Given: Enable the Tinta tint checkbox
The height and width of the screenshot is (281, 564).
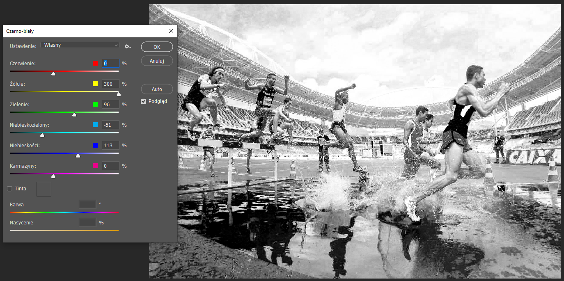Looking at the screenshot, I should (x=9, y=189).
